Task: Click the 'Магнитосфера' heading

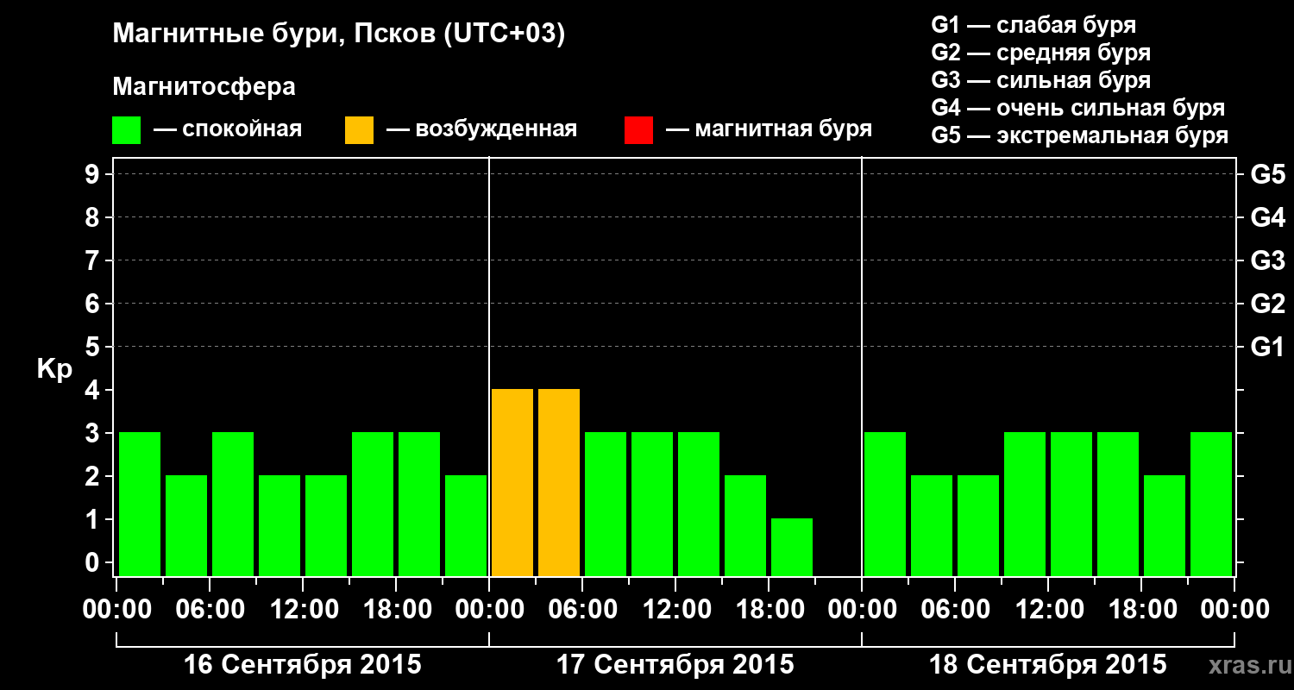Action: [204, 87]
